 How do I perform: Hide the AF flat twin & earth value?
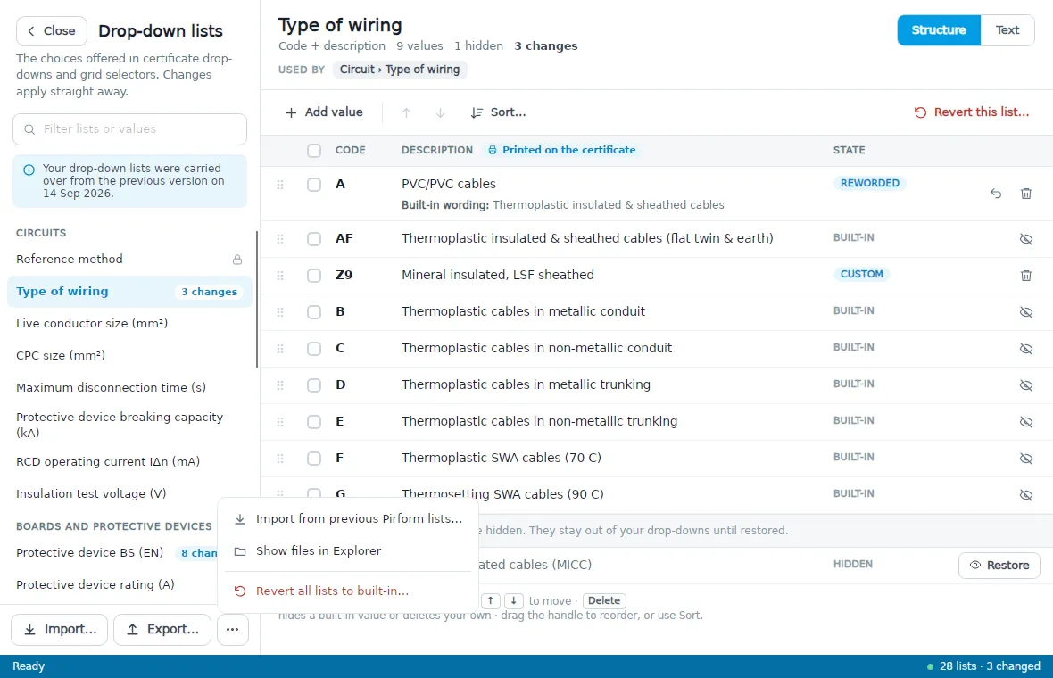click(1025, 239)
